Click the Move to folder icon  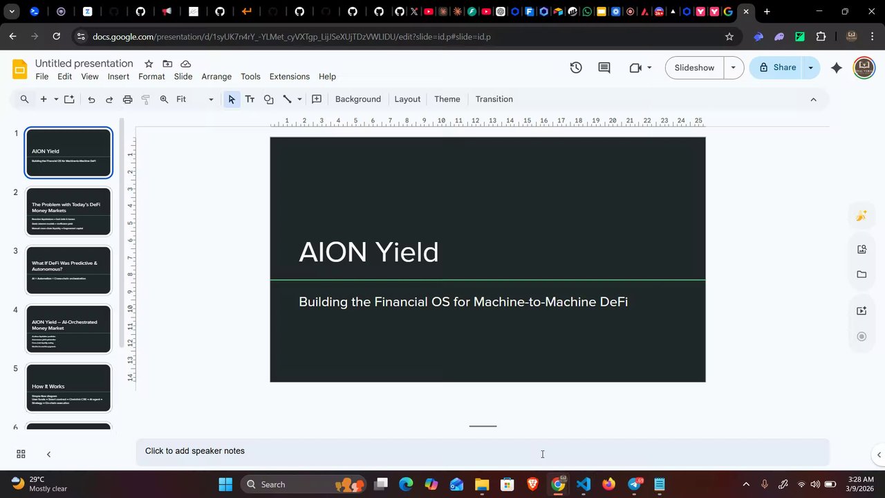tap(167, 64)
